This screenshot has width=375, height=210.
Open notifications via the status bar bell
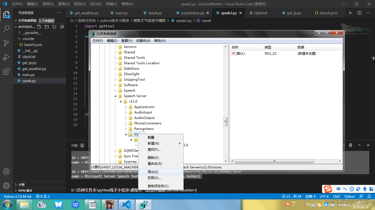click(369, 196)
